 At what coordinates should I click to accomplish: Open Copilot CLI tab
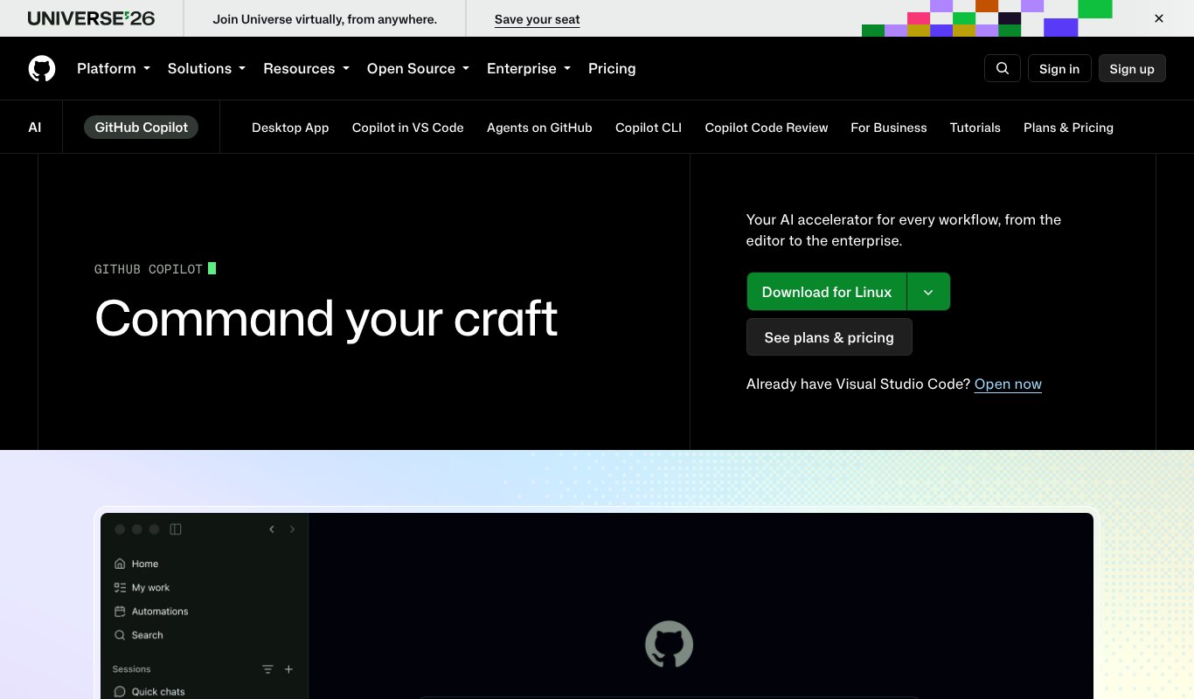(649, 128)
